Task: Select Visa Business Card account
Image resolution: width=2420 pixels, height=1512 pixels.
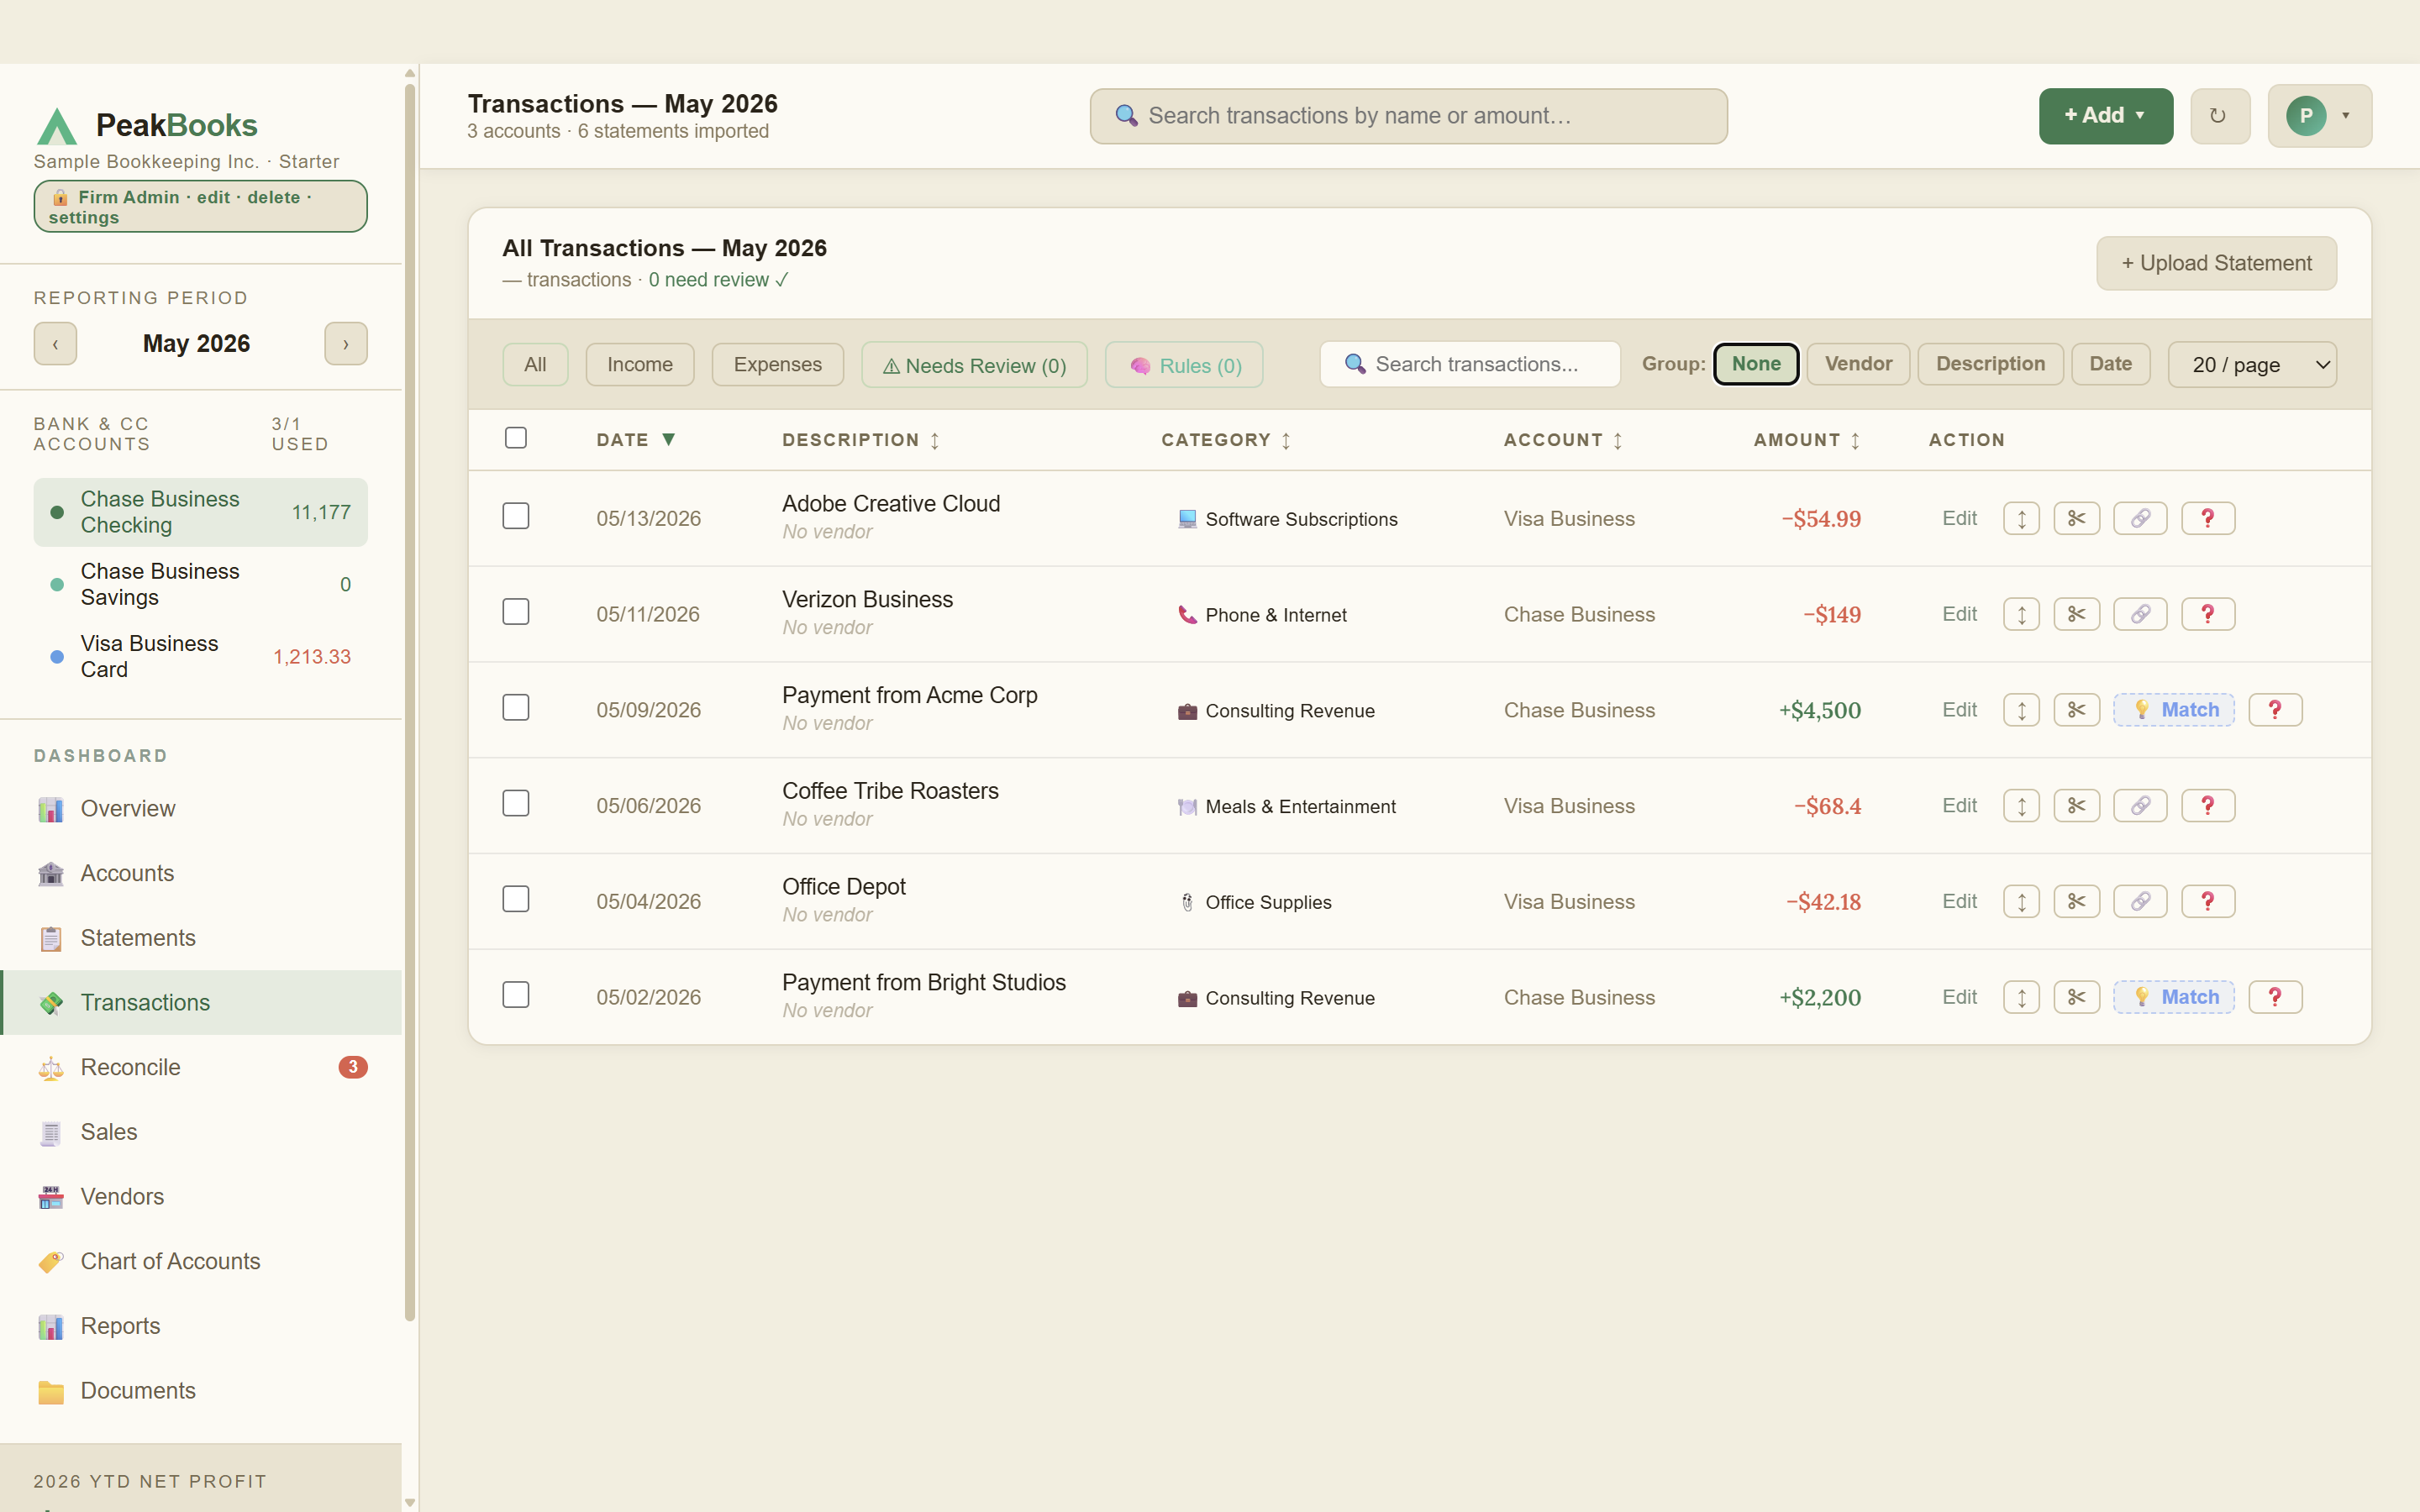Action: [x=201, y=657]
